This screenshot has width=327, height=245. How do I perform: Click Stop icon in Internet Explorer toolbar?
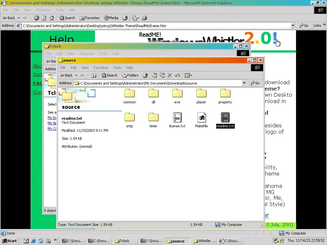[36, 18]
